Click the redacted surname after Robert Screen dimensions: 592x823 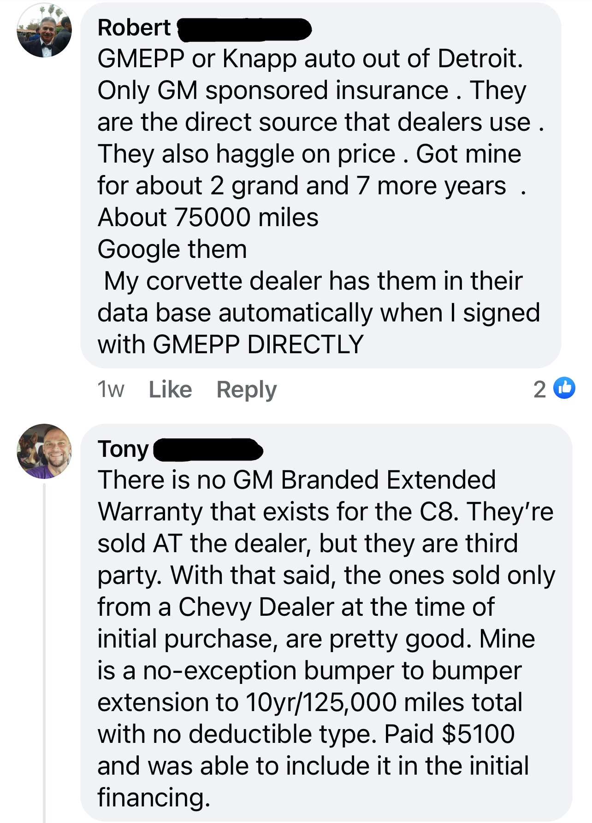pos(244,29)
